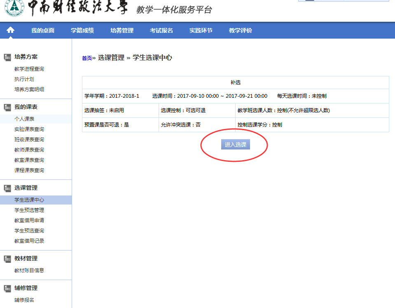Click the 辅修管理 section icon in sidebar
Screen dimensions: 395x308
point(7,288)
